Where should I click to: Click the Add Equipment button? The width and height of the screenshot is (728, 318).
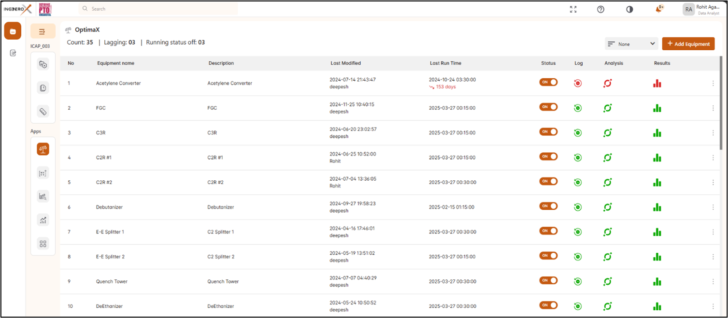pyautogui.click(x=688, y=44)
